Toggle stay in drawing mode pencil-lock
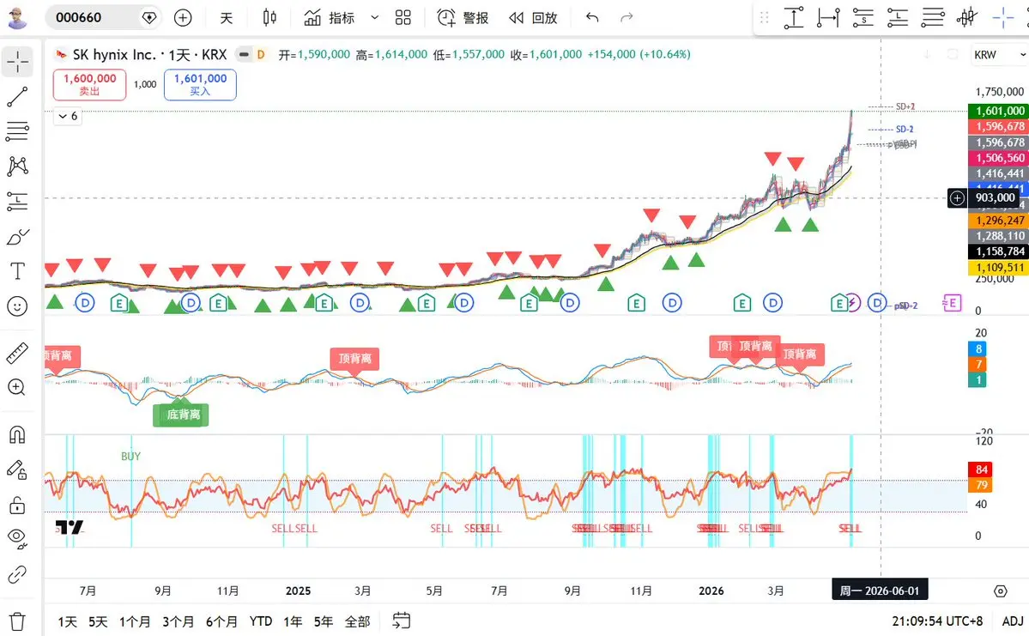Screen dimensions: 1029x636 [x=18, y=470]
